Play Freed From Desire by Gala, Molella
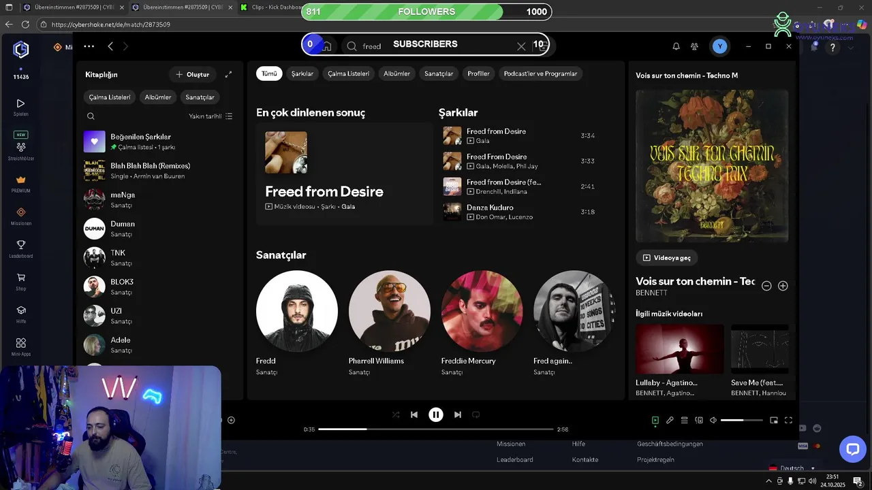 coord(519,161)
